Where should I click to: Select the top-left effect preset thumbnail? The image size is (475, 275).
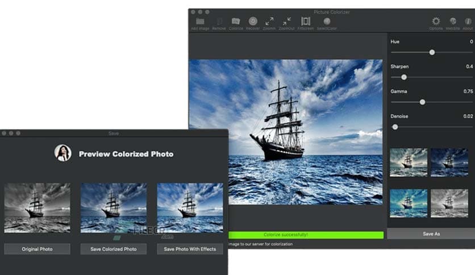point(409,163)
